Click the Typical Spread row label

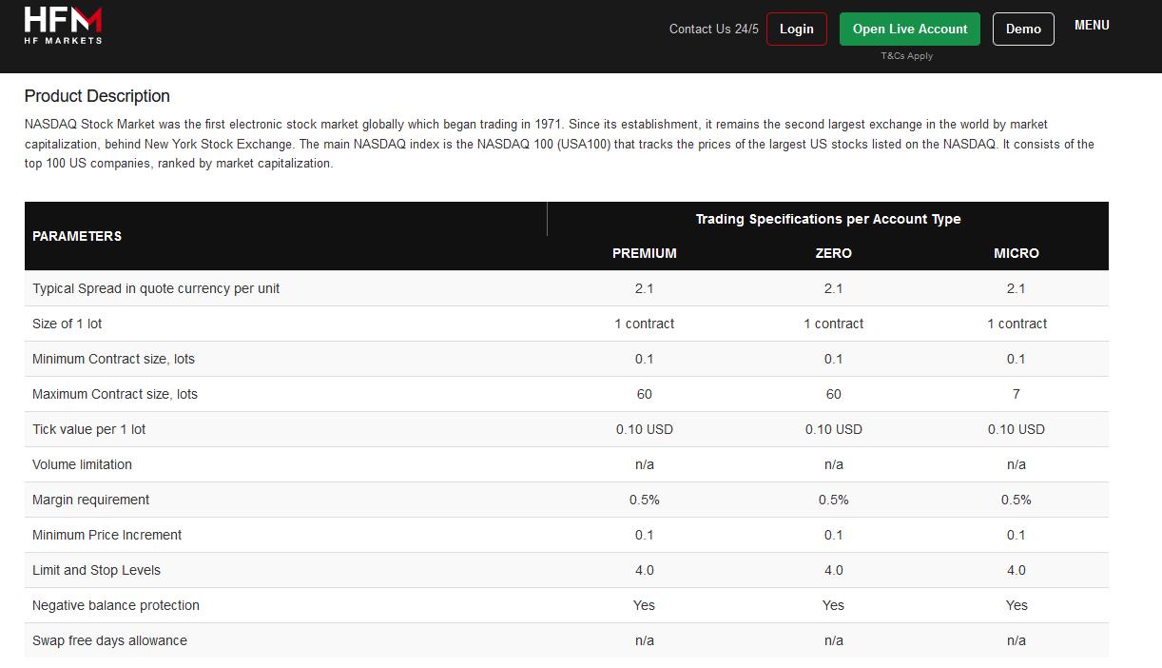coord(156,288)
